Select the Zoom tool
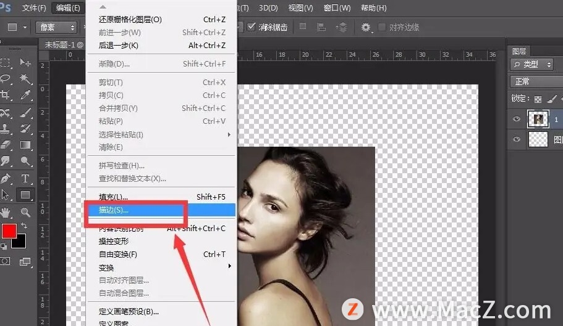563x326 pixels. pos(25,212)
